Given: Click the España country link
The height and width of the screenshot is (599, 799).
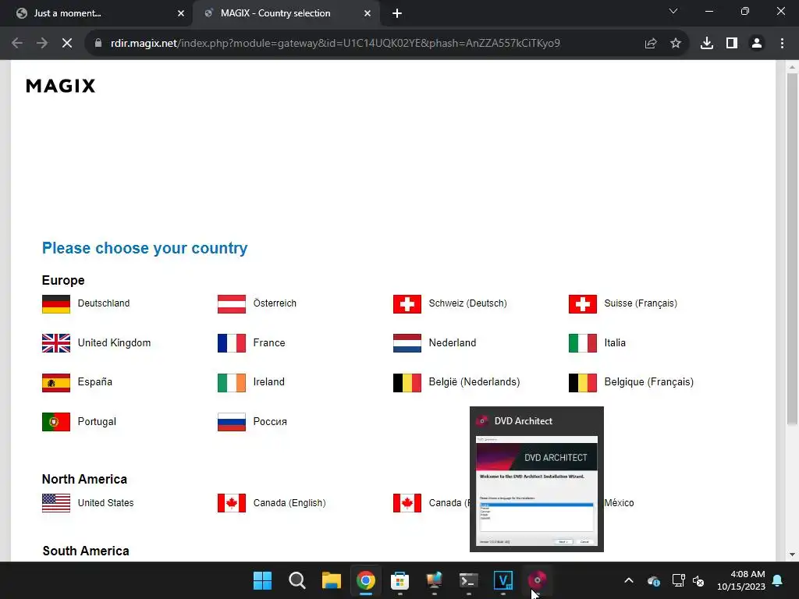Looking at the screenshot, I should (94, 381).
